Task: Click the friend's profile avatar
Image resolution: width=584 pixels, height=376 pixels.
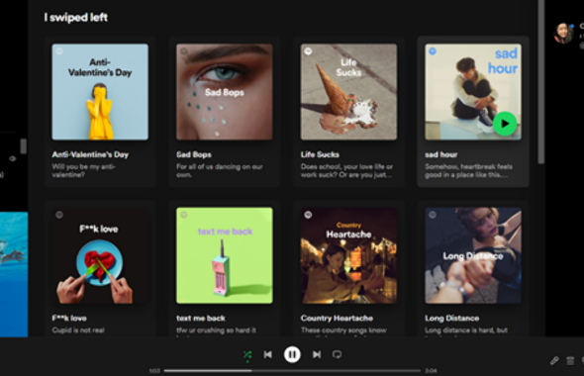Action: pos(563,33)
